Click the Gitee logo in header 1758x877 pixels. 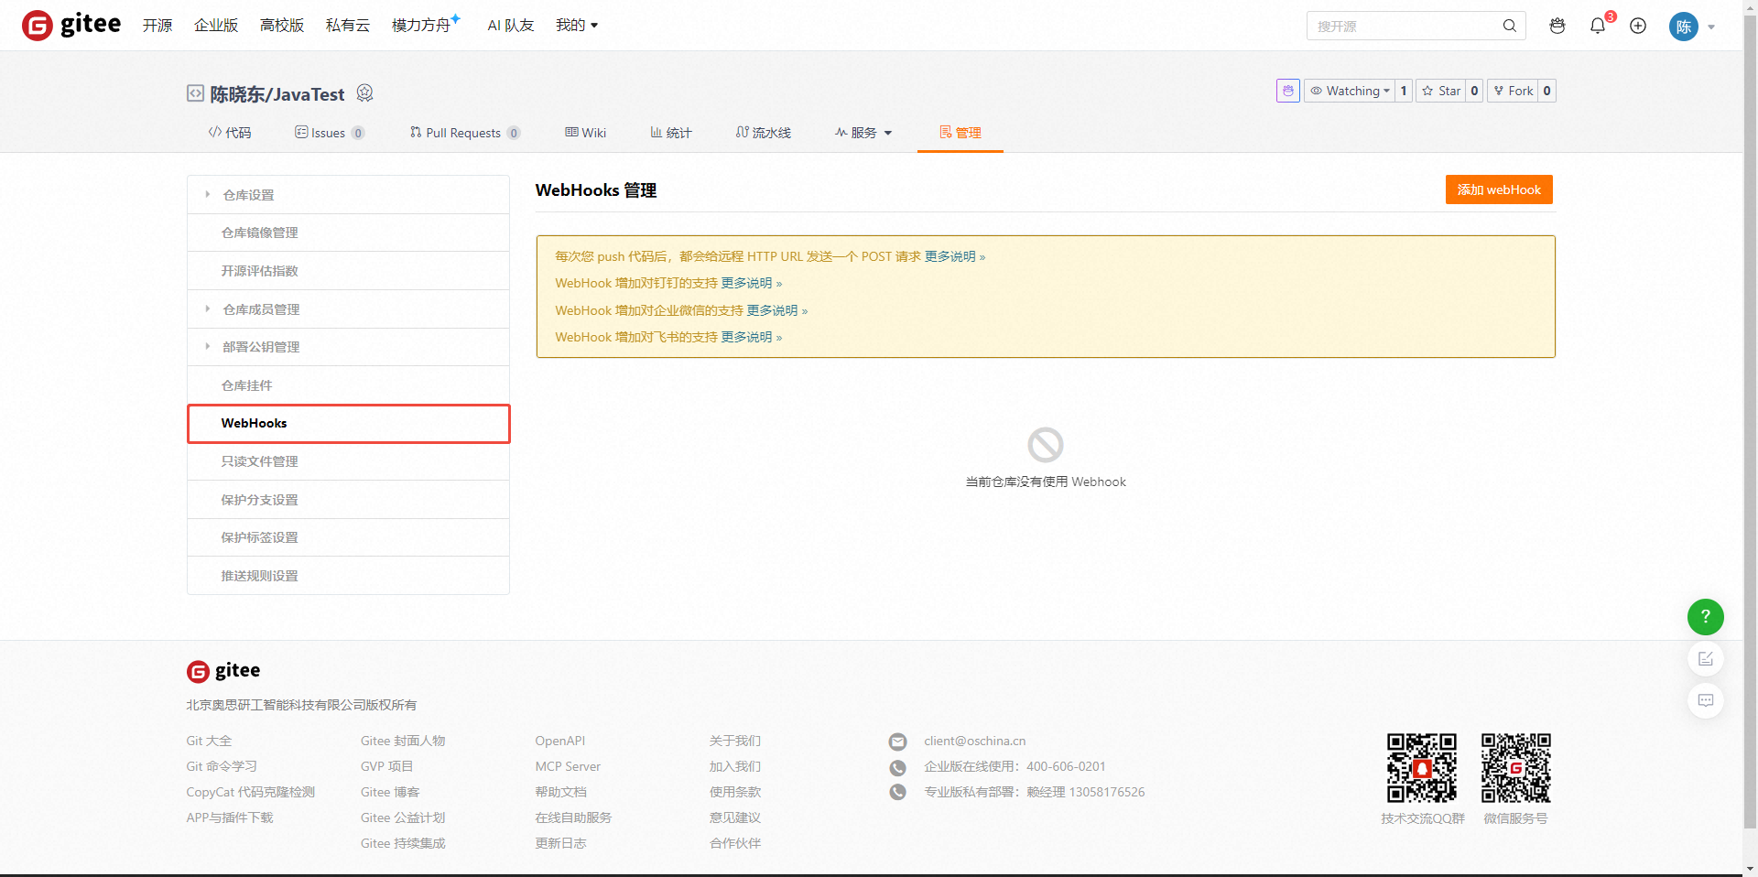point(71,25)
